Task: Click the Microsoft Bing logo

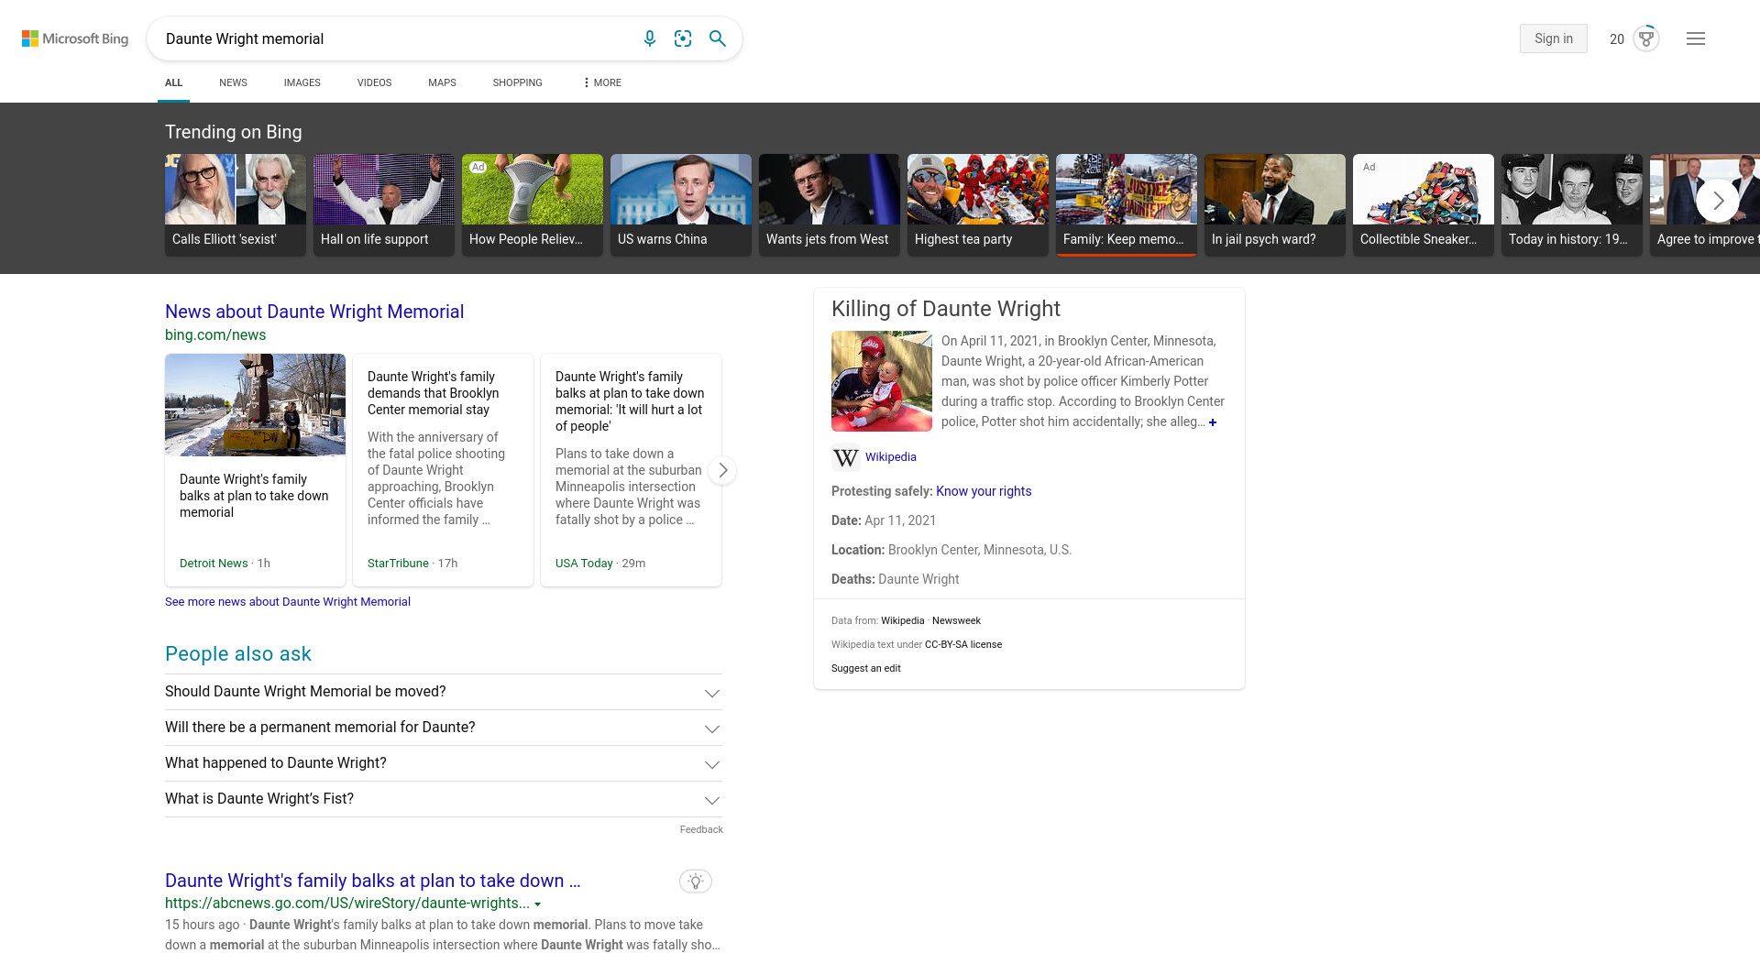Action: (x=75, y=38)
